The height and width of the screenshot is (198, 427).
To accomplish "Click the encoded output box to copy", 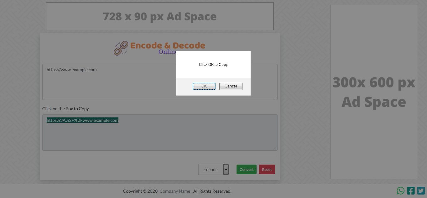I will (160, 132).
